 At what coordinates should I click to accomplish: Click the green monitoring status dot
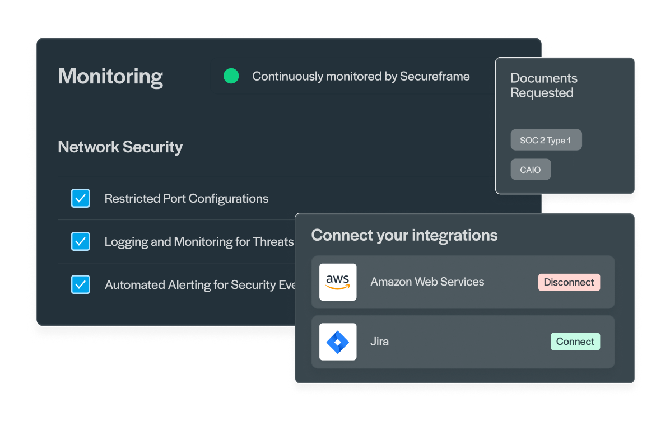[231, 76]
